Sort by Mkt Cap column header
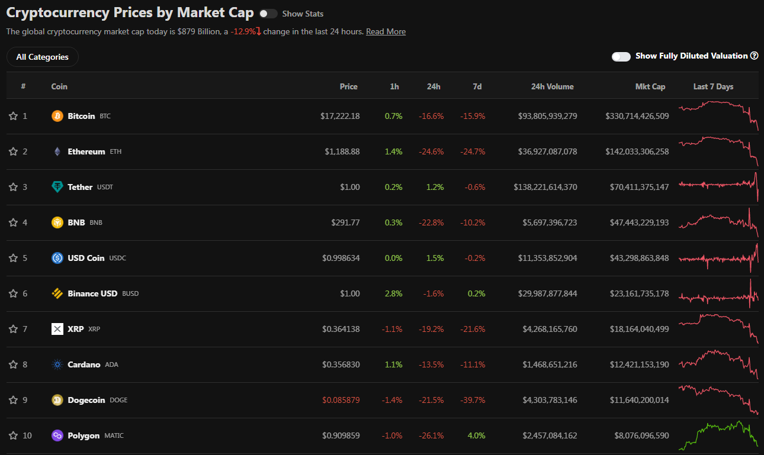 tap(650, 86)
